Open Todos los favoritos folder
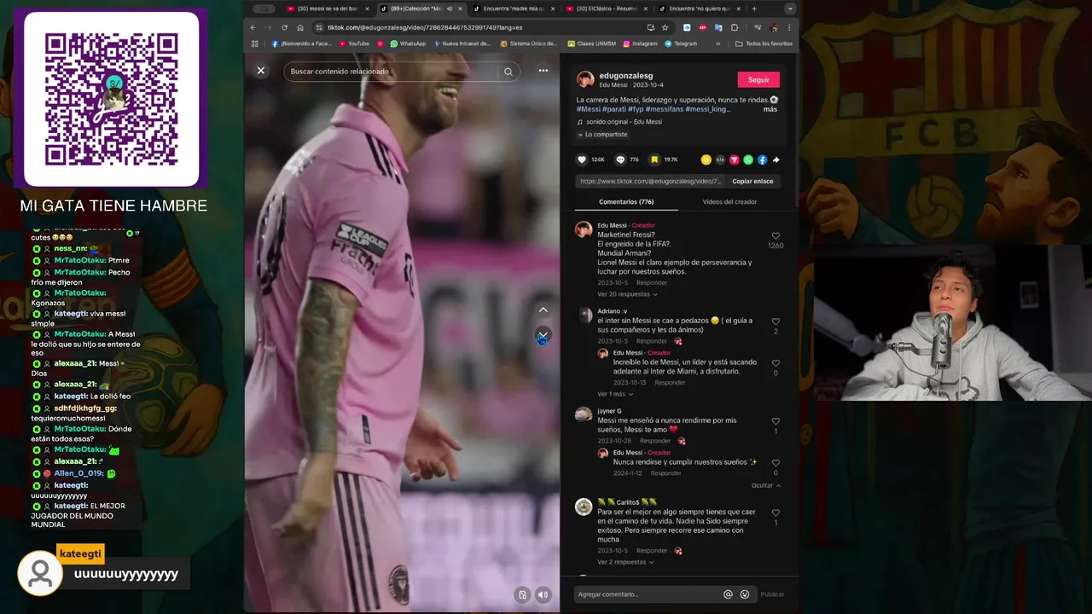Screen dimensions: 1092x614 (764, 43)
